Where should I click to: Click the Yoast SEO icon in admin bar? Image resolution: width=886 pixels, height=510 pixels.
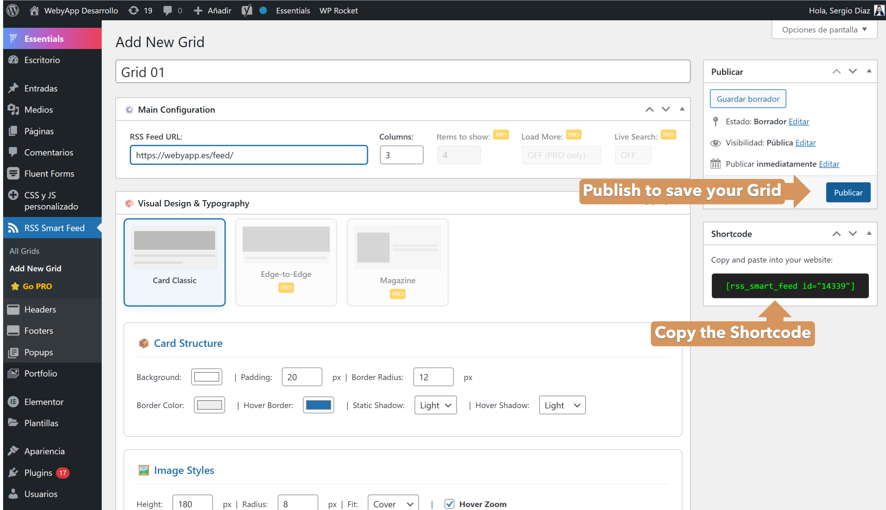tap(247, 10)
